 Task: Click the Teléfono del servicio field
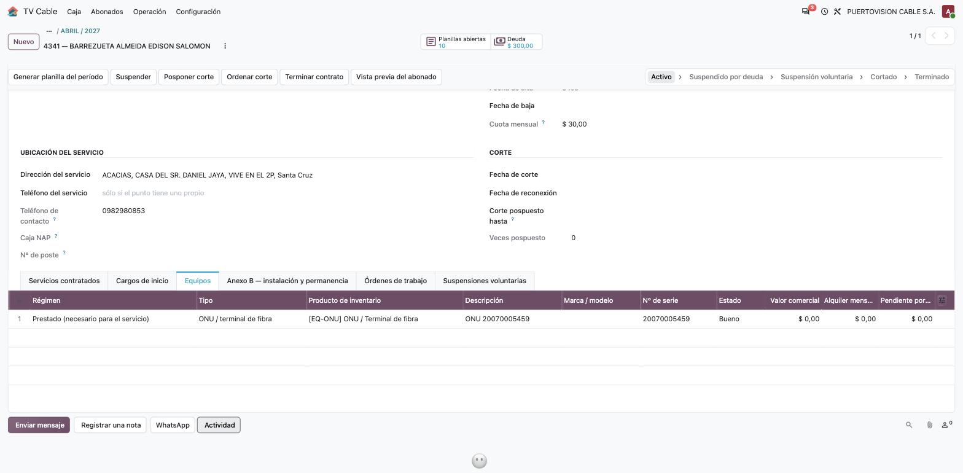coord(286,193)
